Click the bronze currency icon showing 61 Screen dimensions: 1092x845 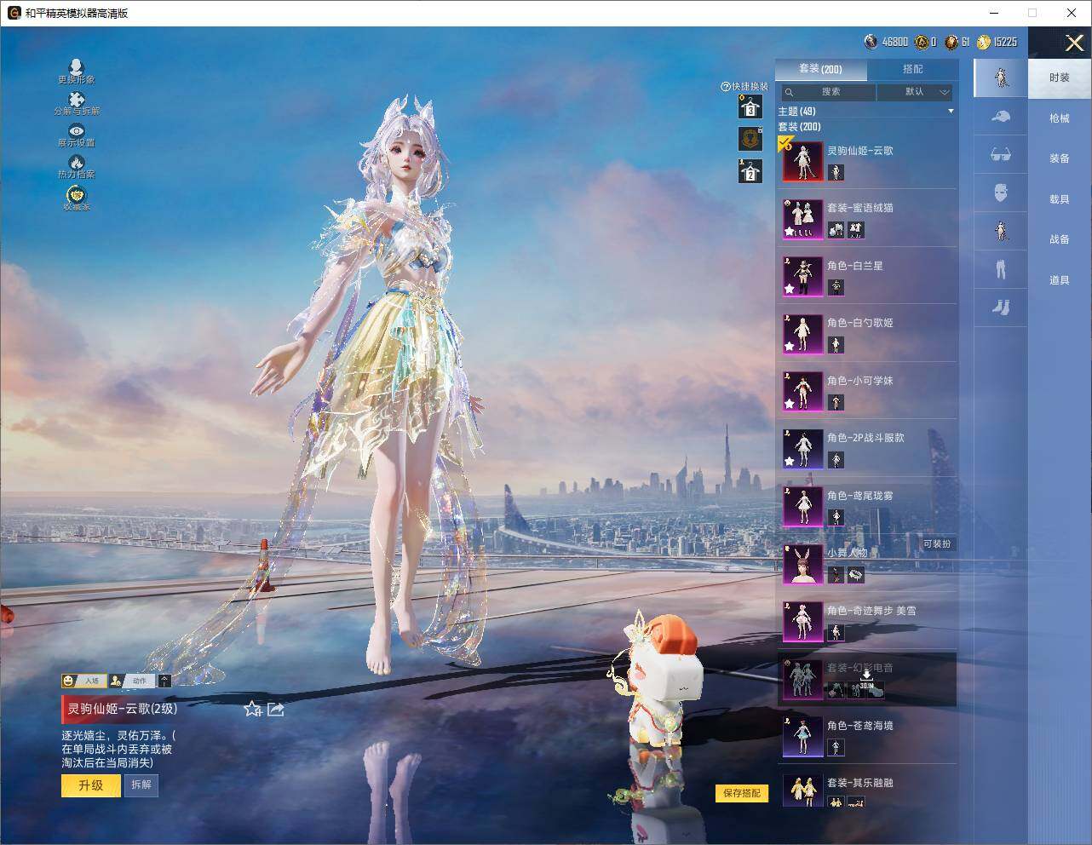tap(951, 42)
